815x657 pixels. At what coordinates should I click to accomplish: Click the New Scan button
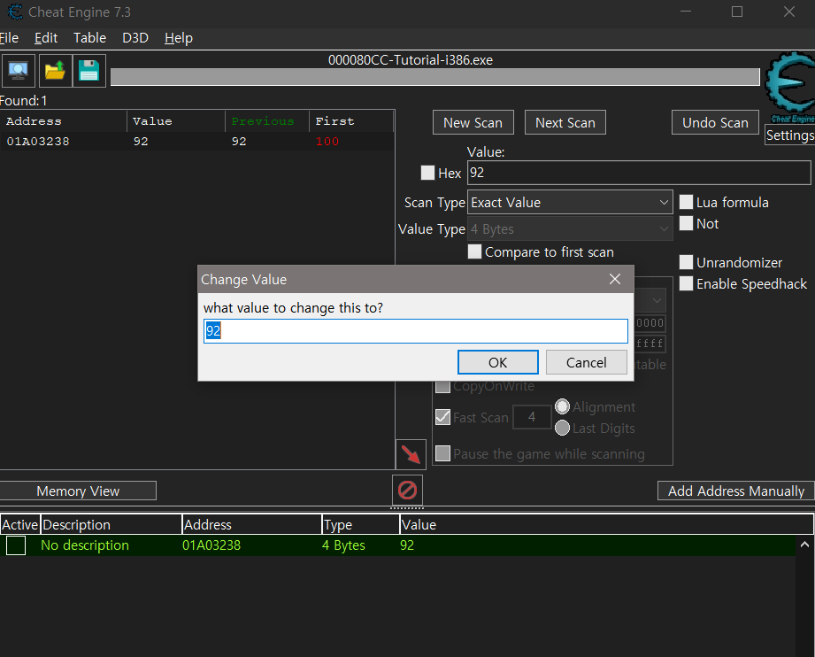pyautogui.click(x=473, y=123)
